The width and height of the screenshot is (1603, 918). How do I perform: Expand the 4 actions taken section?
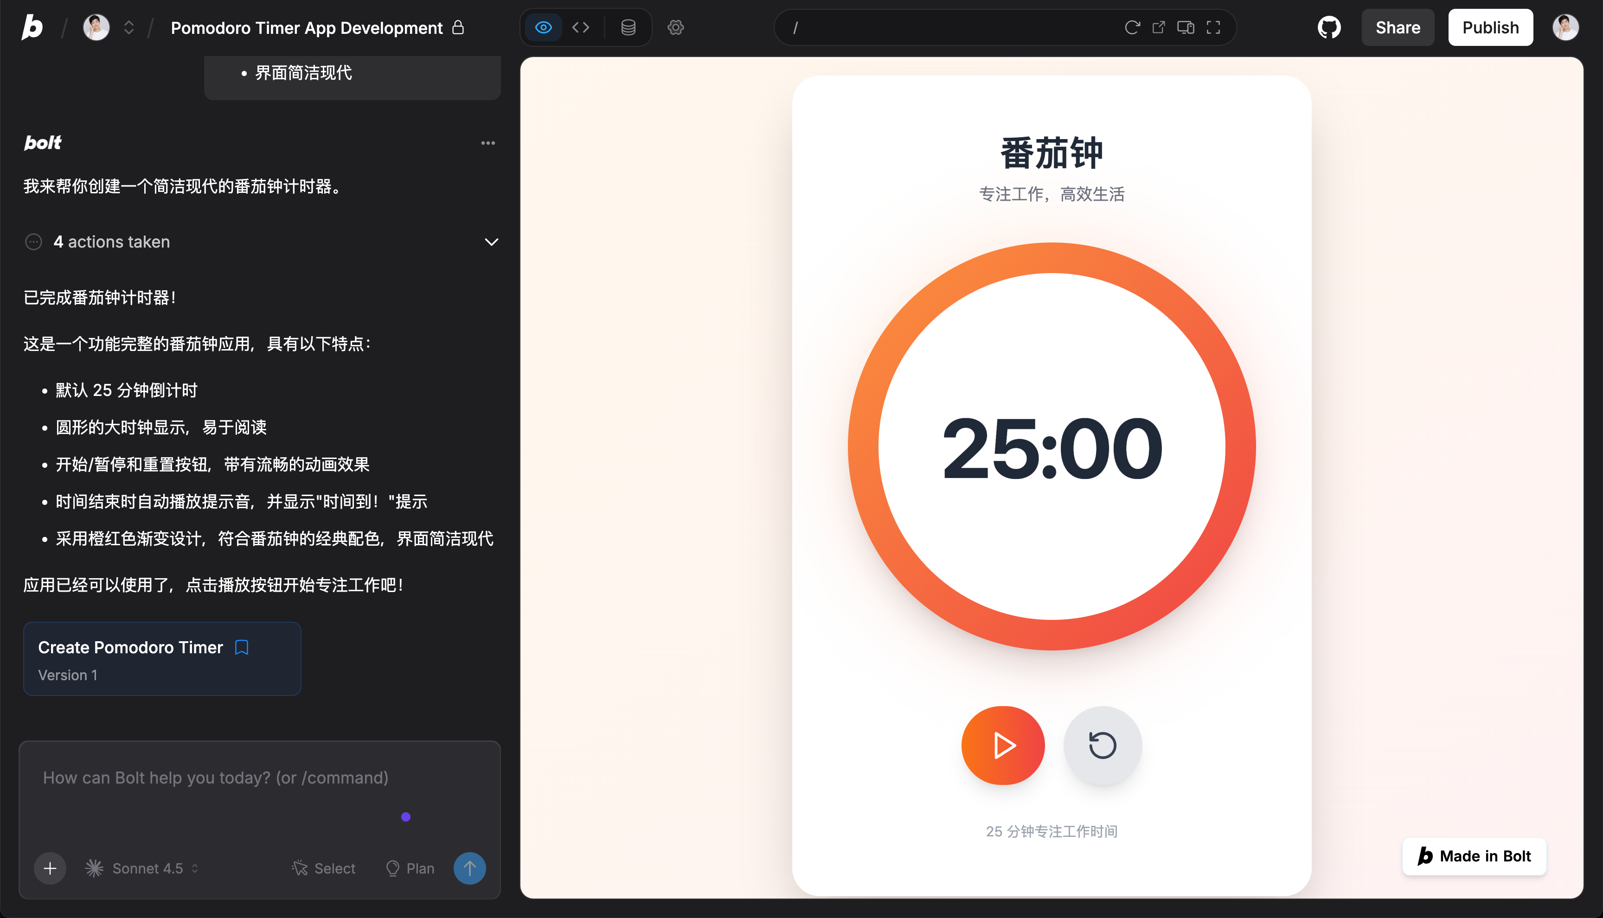click(491, 242)
